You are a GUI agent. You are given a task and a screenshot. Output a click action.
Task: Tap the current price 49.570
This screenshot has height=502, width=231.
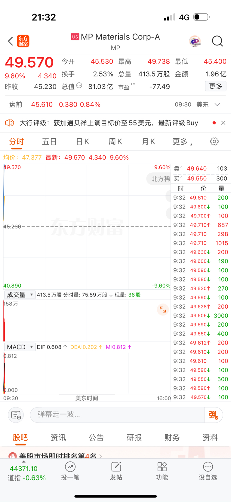coord(29,62)
